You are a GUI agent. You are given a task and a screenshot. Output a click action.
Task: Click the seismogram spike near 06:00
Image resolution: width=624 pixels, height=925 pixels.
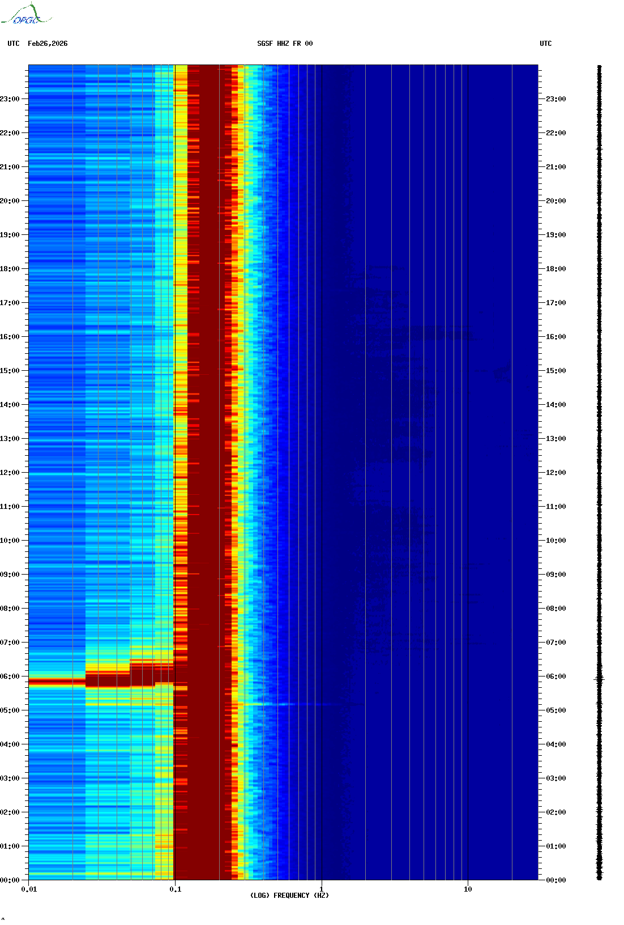pyautogui.click(x=599, y=678)
